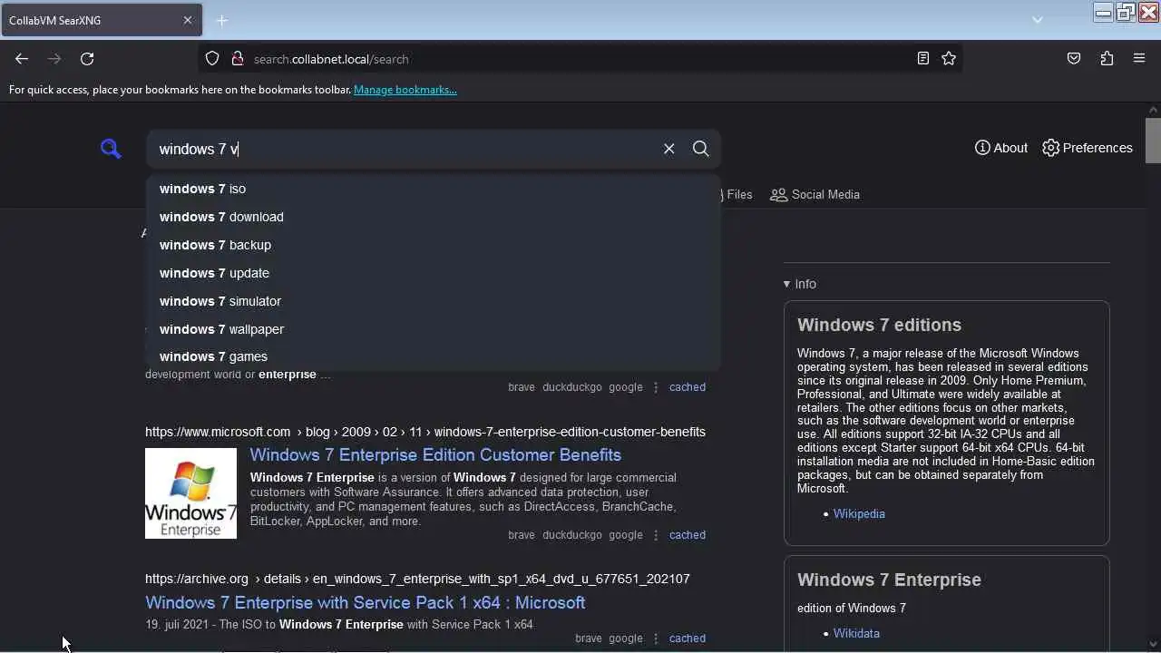Image resolution: width=1161 pixels, height=653 pixels.
Task: Select suggestion windows 7 games
Action: pos(434,356)
